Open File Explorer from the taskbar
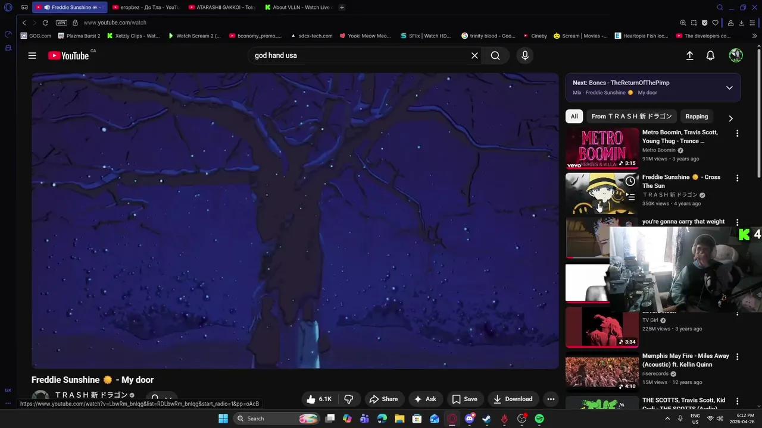The width and height of the screenshot is (762, 428). coord(399,418)
